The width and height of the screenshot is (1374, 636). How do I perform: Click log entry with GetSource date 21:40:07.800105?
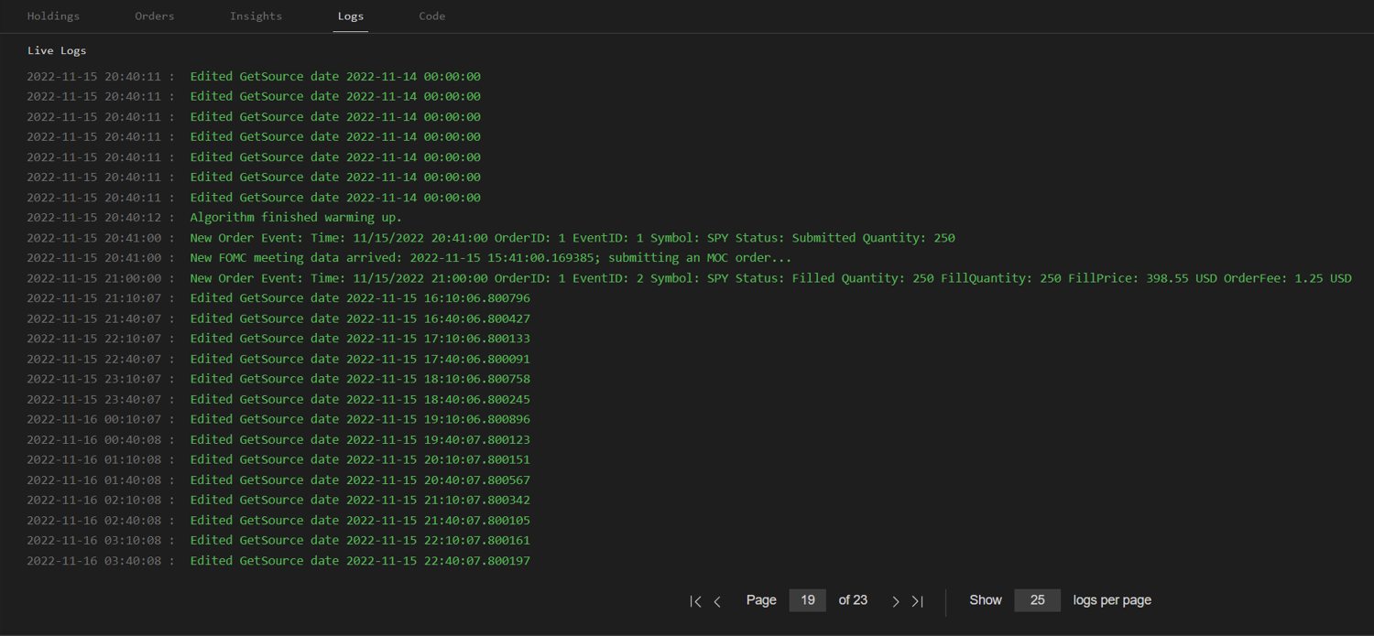tap(360, 520)
